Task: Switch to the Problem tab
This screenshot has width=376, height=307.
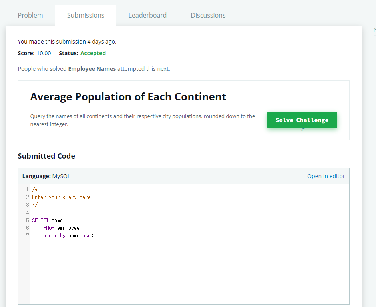Action: 30,15
